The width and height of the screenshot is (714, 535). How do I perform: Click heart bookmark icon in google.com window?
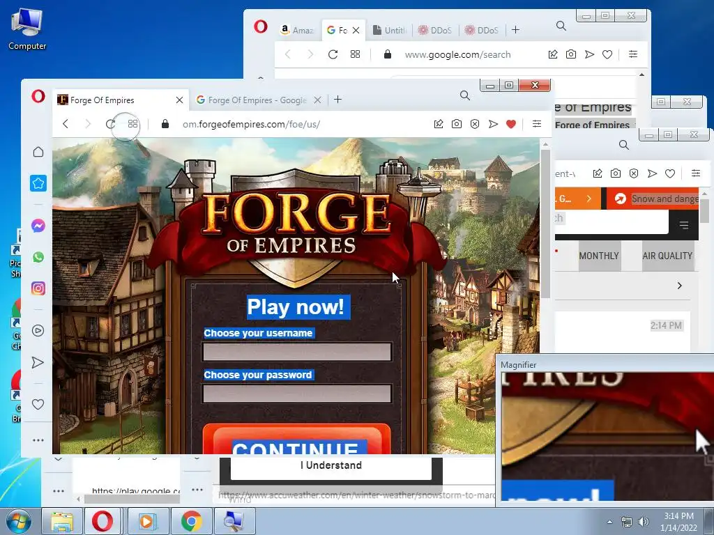click(x=607, y=54)
